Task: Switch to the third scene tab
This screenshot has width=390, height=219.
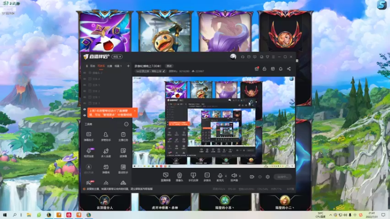Action: pos(109,66)
